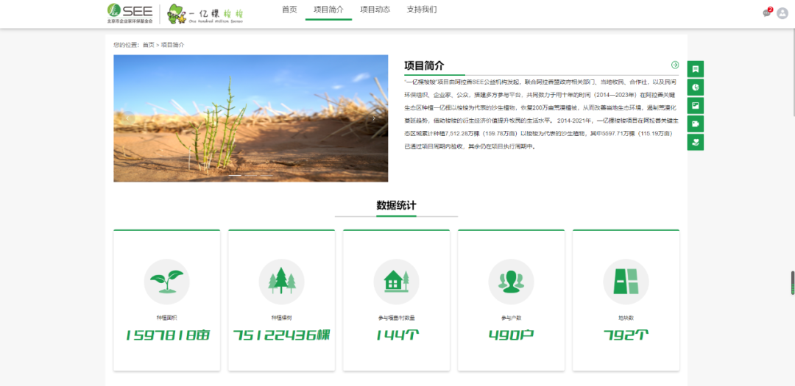Click the project introduction paragraph text
Screen dimensions: 795x386
coord(541,114)
